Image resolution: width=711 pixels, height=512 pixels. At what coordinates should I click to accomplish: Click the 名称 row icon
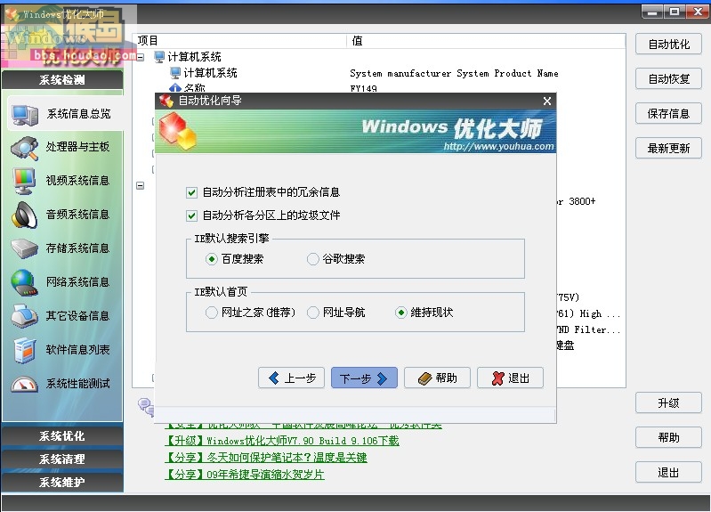coord(175,87)
